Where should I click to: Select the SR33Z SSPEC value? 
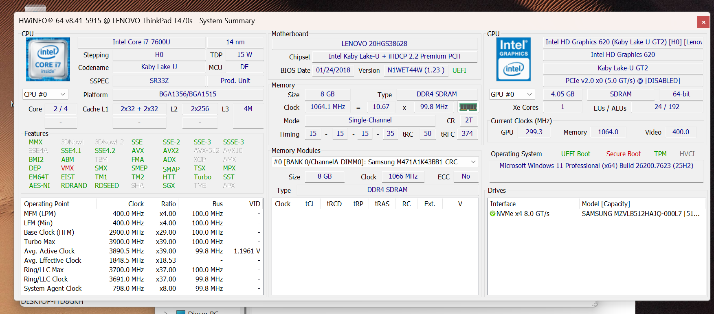coord(159,81)
